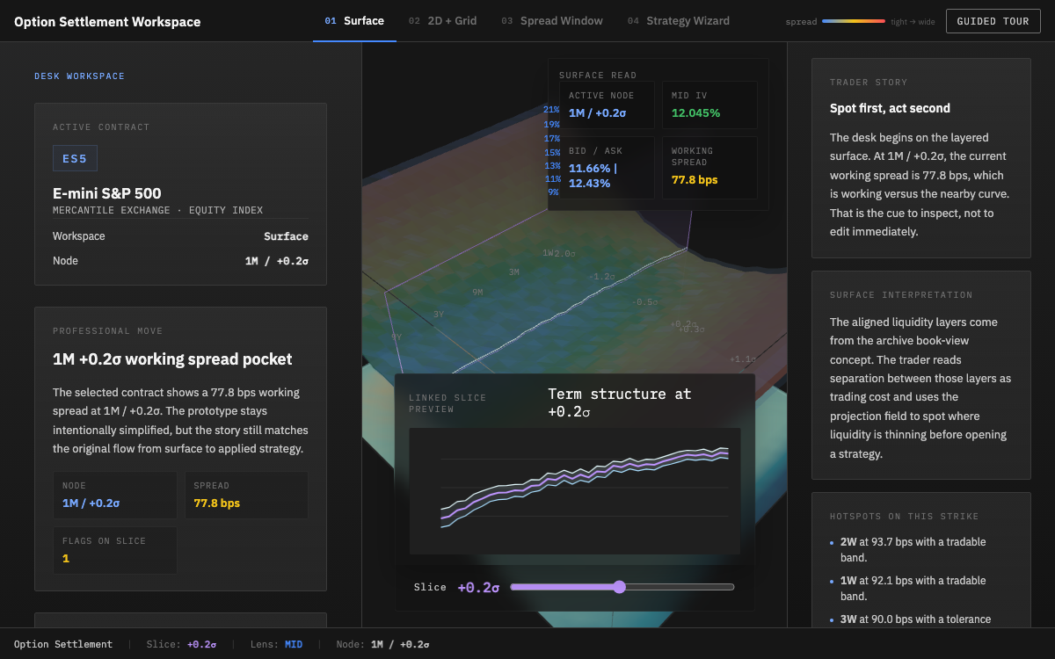The width and height of the screenshot is (1055, 659).
Task: Click the Slice slider handle
Action: (619, 587)
